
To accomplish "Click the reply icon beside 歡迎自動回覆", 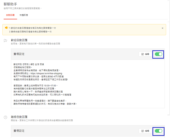I will click(x=5, y=41).
